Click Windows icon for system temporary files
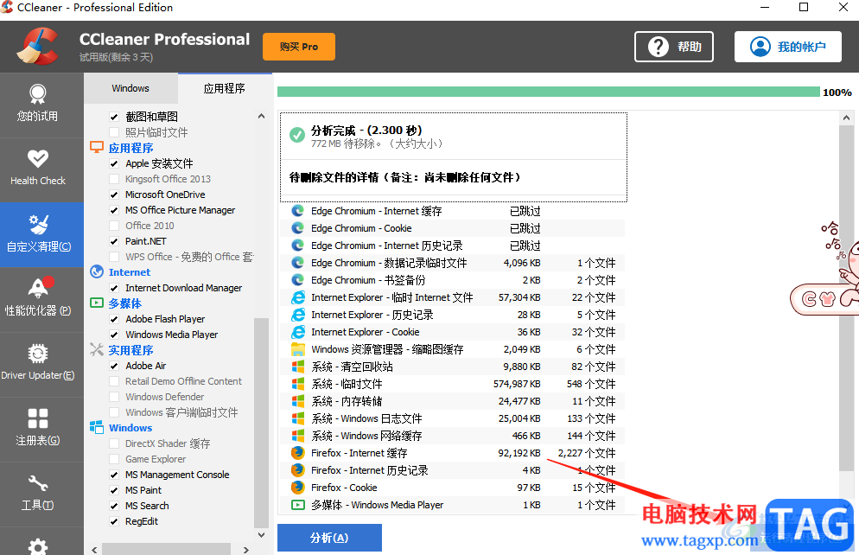859x555 pixels. tap(297, 384)
